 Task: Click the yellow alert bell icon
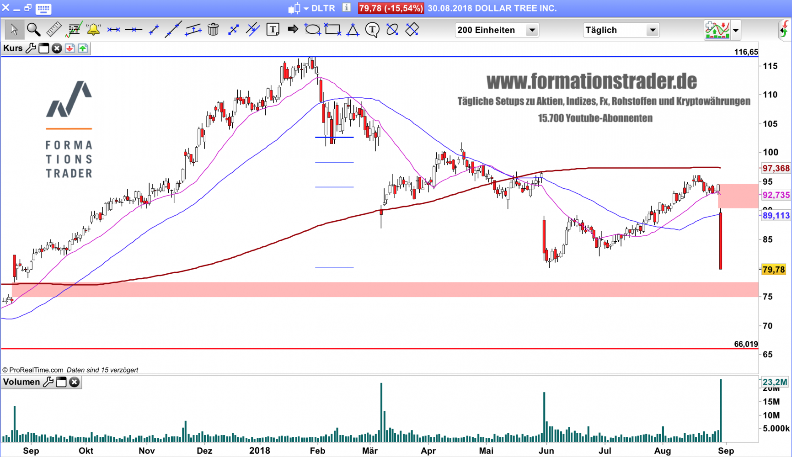point(93,30)
